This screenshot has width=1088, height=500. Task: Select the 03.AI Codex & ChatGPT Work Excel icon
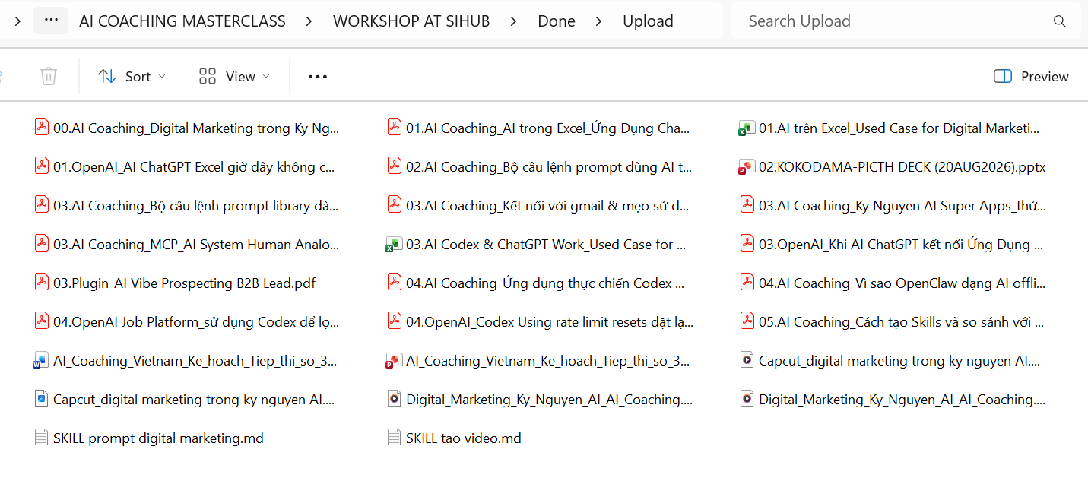tap(394, 245)
